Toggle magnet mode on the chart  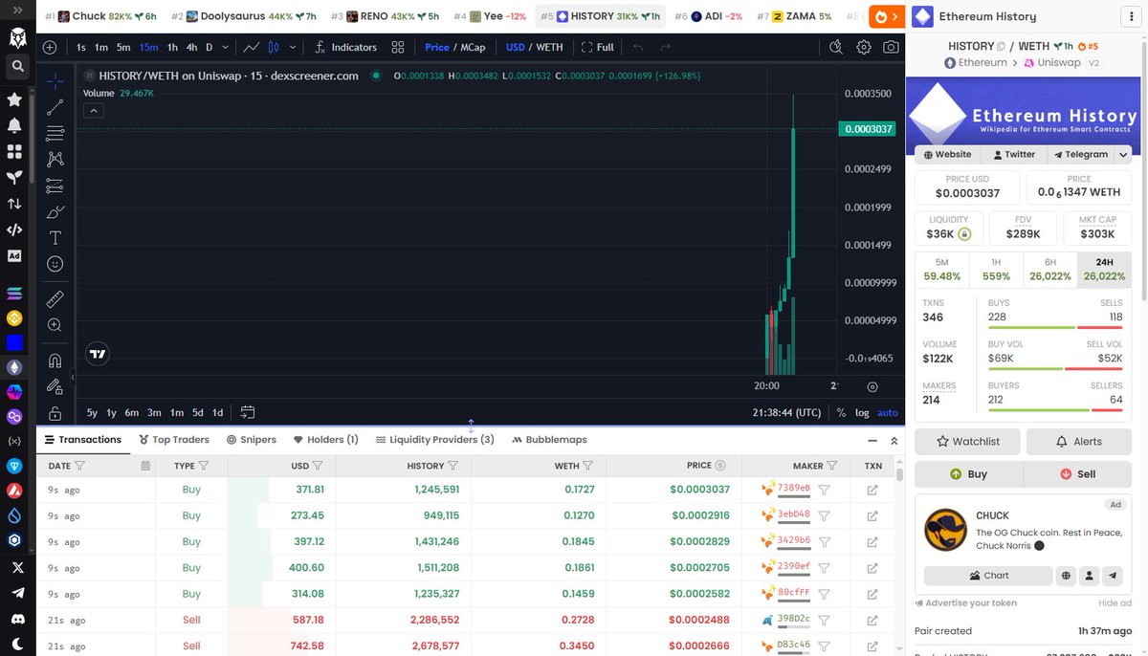pos(55,361)
